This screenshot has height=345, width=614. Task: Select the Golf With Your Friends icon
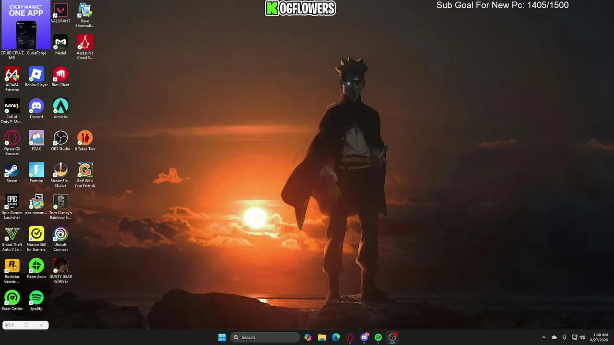click(x=85, y=175)
